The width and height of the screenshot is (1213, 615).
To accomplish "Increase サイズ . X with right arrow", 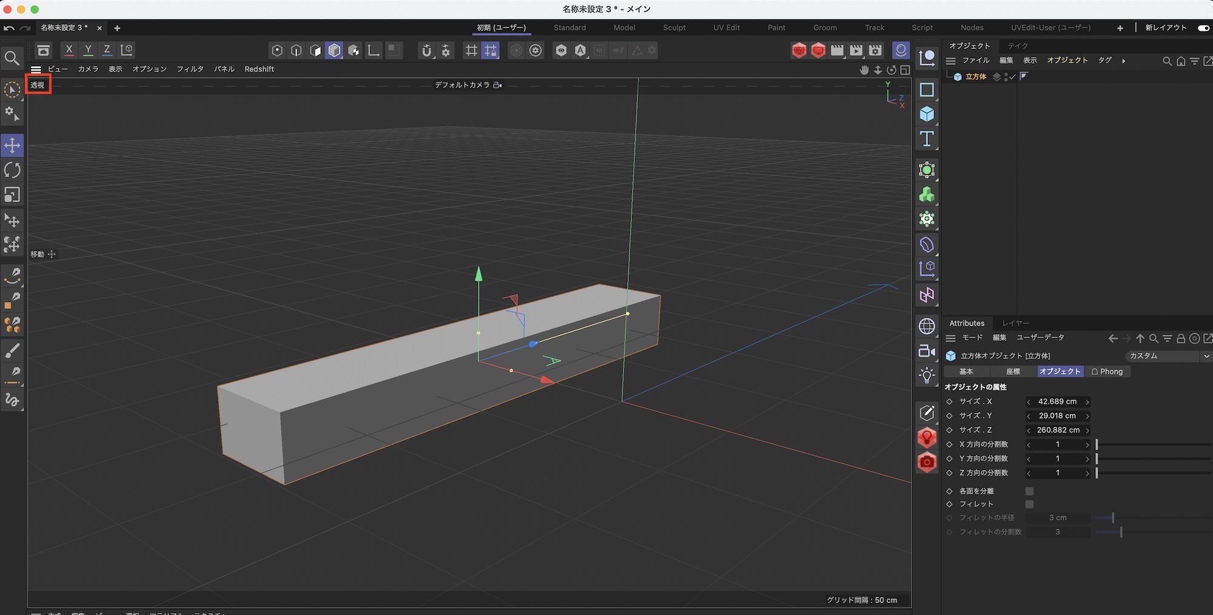I will click(1087, 402).
